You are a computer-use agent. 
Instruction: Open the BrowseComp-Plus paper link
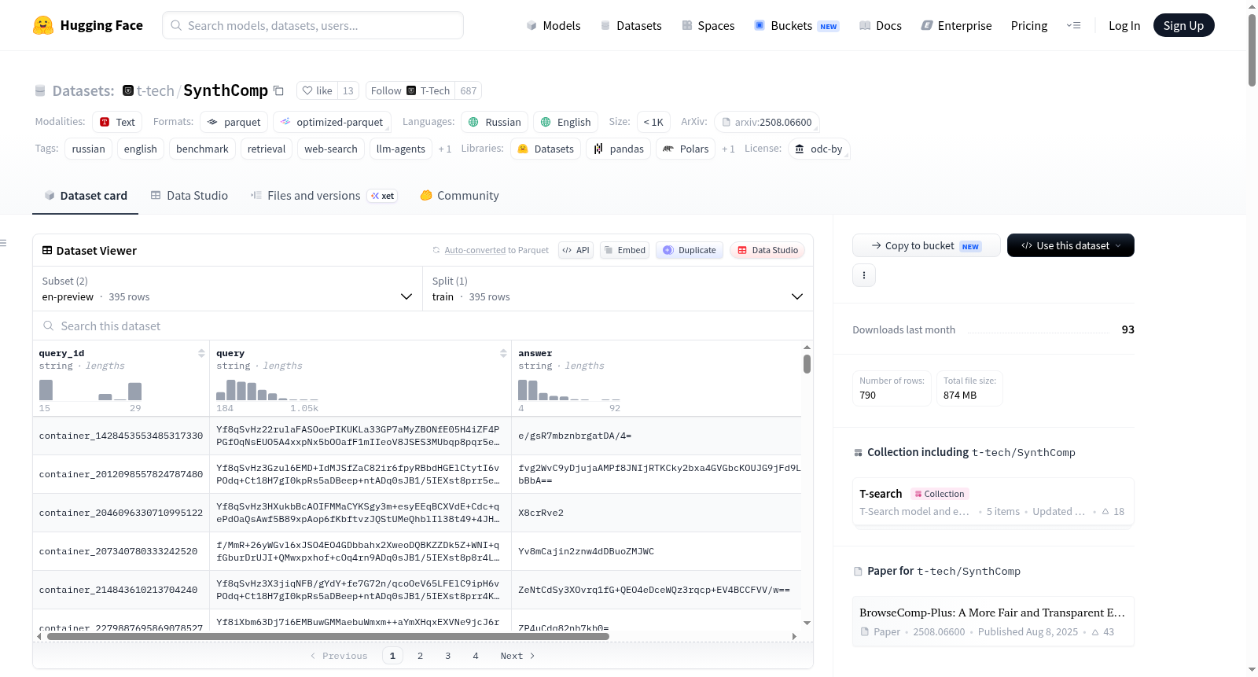click(x=993, y=621)
